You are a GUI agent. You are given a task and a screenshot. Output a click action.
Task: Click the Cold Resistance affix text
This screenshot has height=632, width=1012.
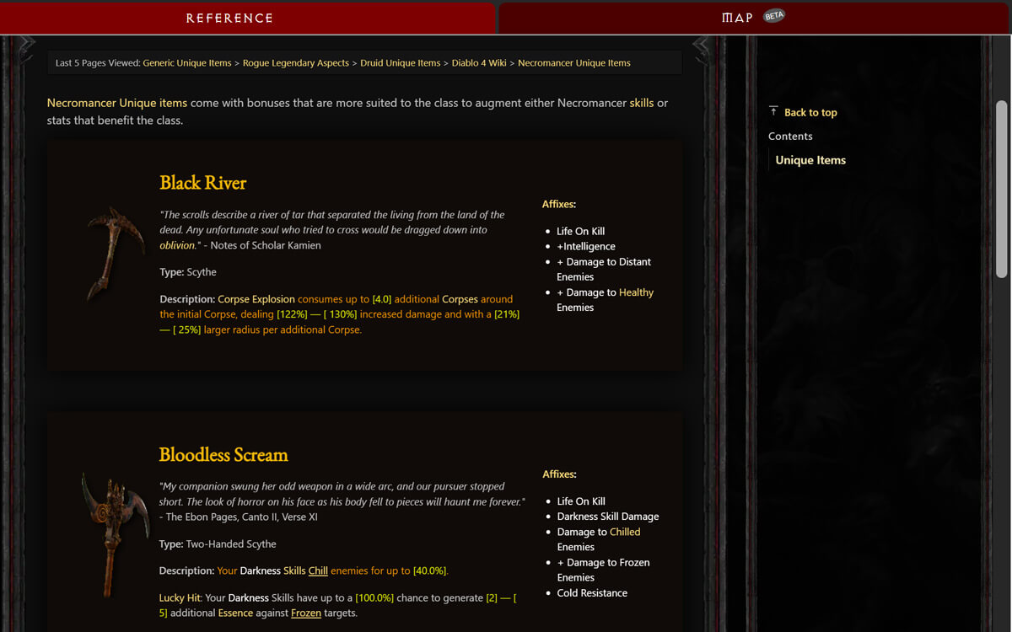pyautogui.click(x=592, y=593)
